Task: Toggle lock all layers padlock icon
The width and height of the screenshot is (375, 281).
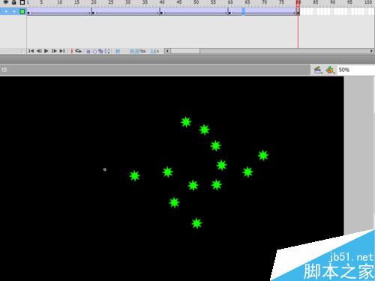Action: pyautogui.click(x=14, y=2)
